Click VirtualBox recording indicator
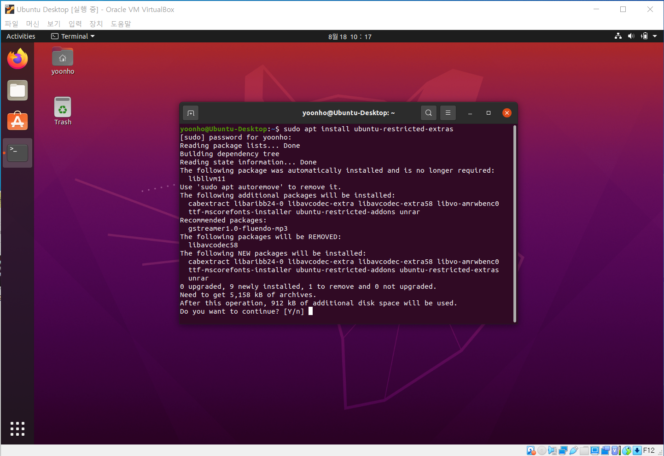The image size is (664, 456). coord(606,450)
